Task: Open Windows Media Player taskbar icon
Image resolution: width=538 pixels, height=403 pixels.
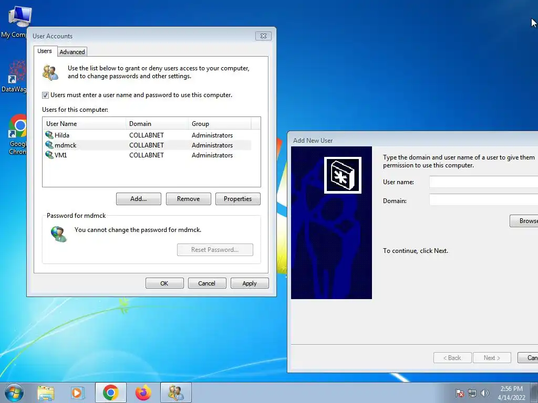Action: coord(78,393)
